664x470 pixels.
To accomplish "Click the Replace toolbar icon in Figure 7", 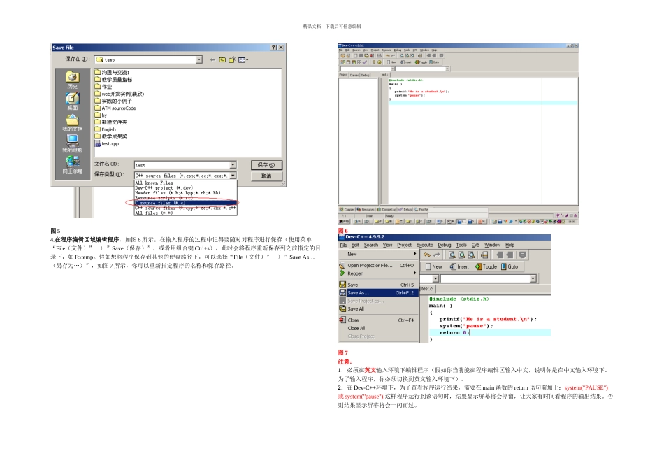I will click(x=461, y=255).
